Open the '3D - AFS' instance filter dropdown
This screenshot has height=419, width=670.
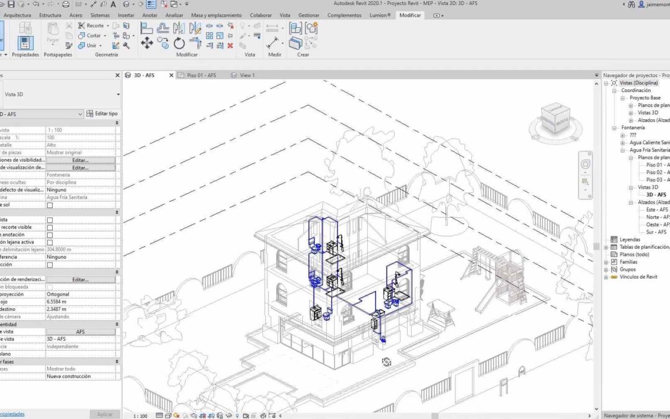coord(80,114)
